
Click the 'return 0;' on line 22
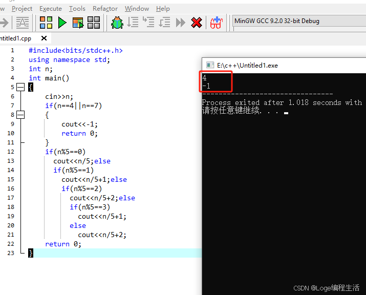pos(63,244)
